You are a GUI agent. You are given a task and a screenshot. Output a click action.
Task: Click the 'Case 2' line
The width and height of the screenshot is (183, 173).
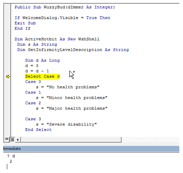tap(33, 103)
